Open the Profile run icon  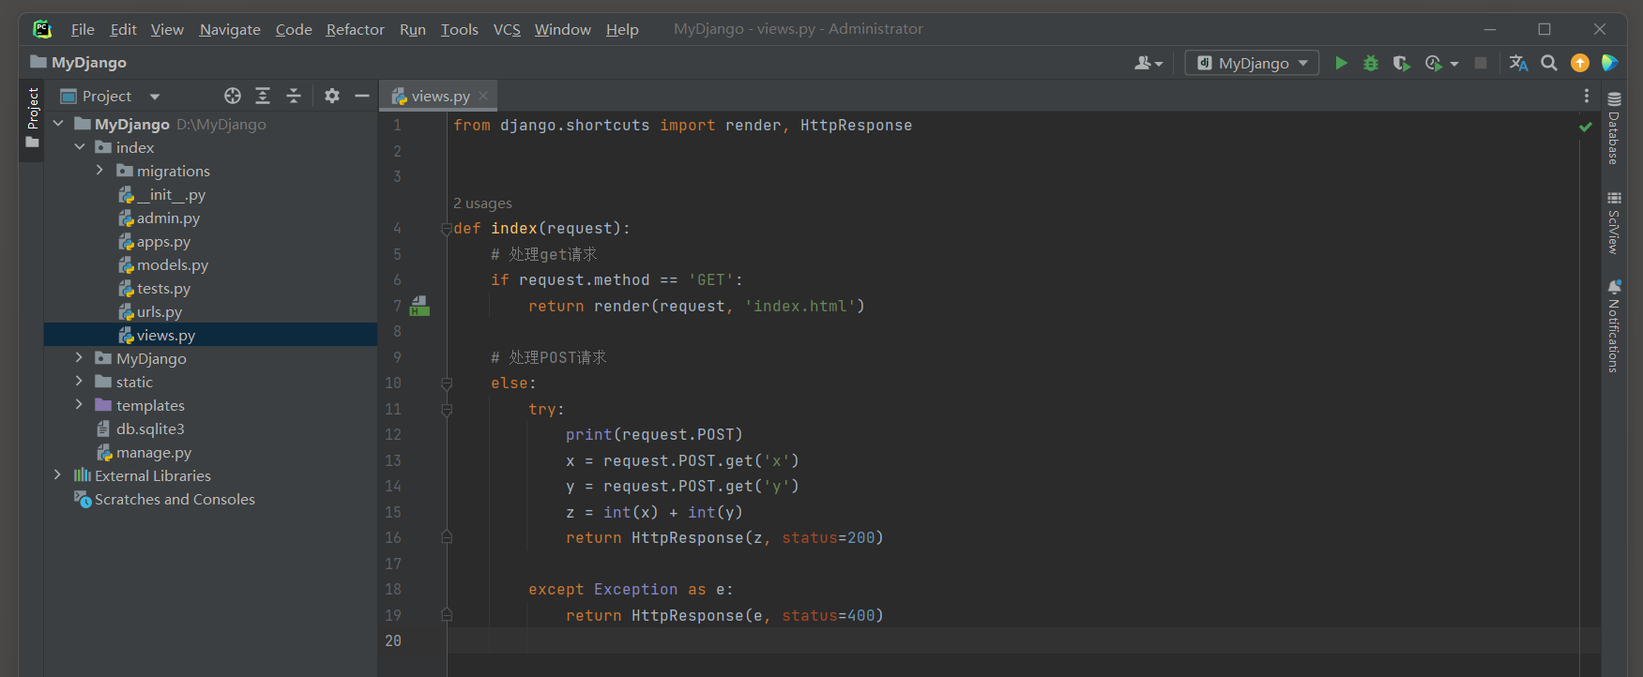pyautogui.click(x=1433, y=63)
